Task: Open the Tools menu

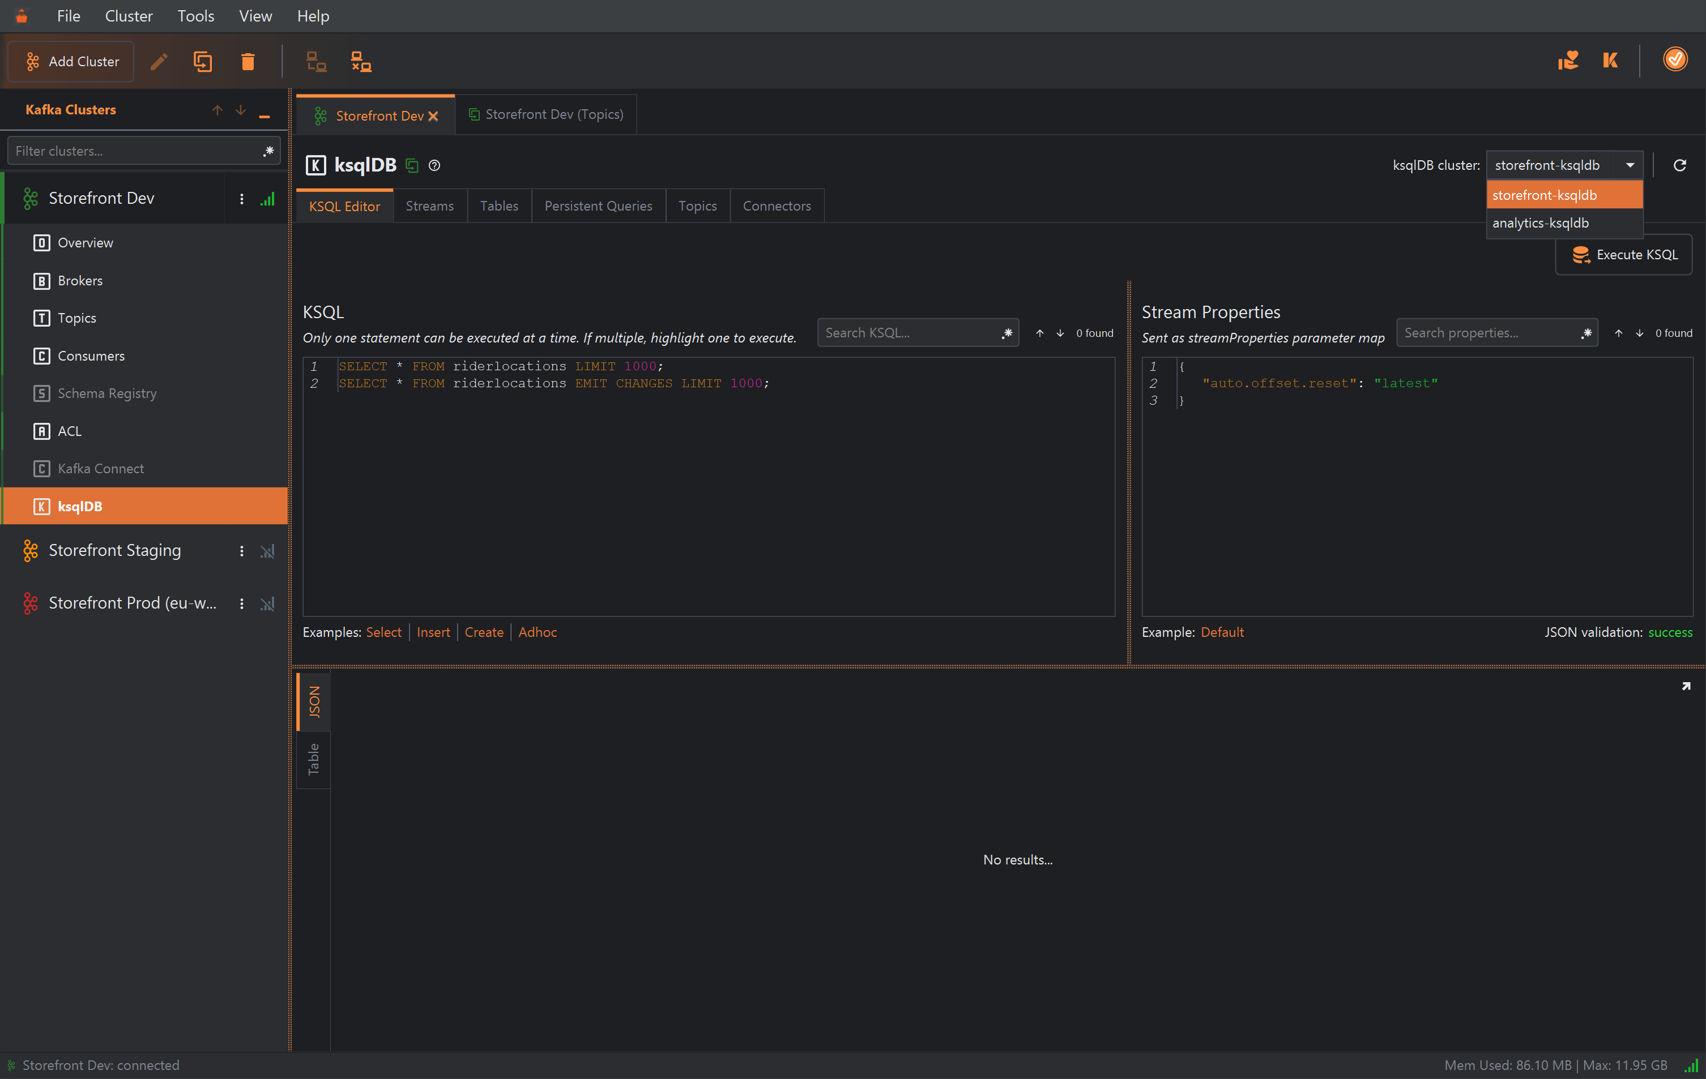Action: click(x=195, y=16)
